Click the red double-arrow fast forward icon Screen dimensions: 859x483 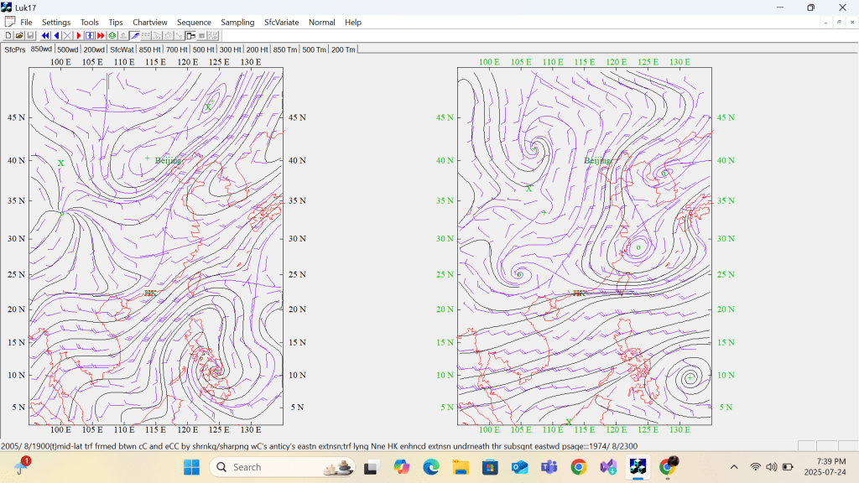[101, 36]
